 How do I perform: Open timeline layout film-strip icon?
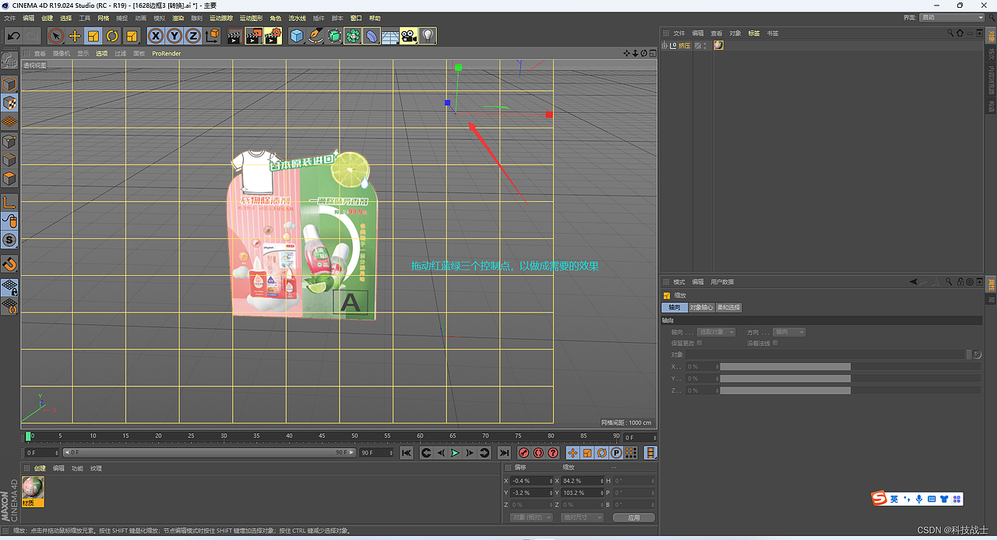click(x=650, y=453)
